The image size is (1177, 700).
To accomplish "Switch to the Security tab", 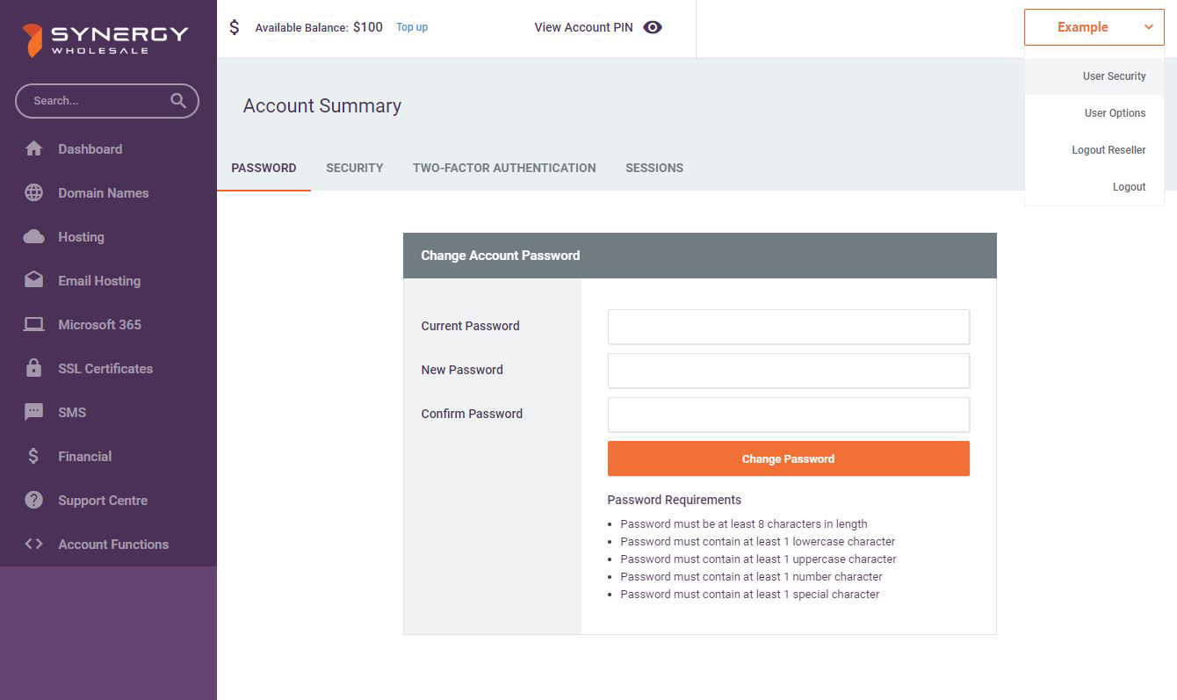I will 354,168.
